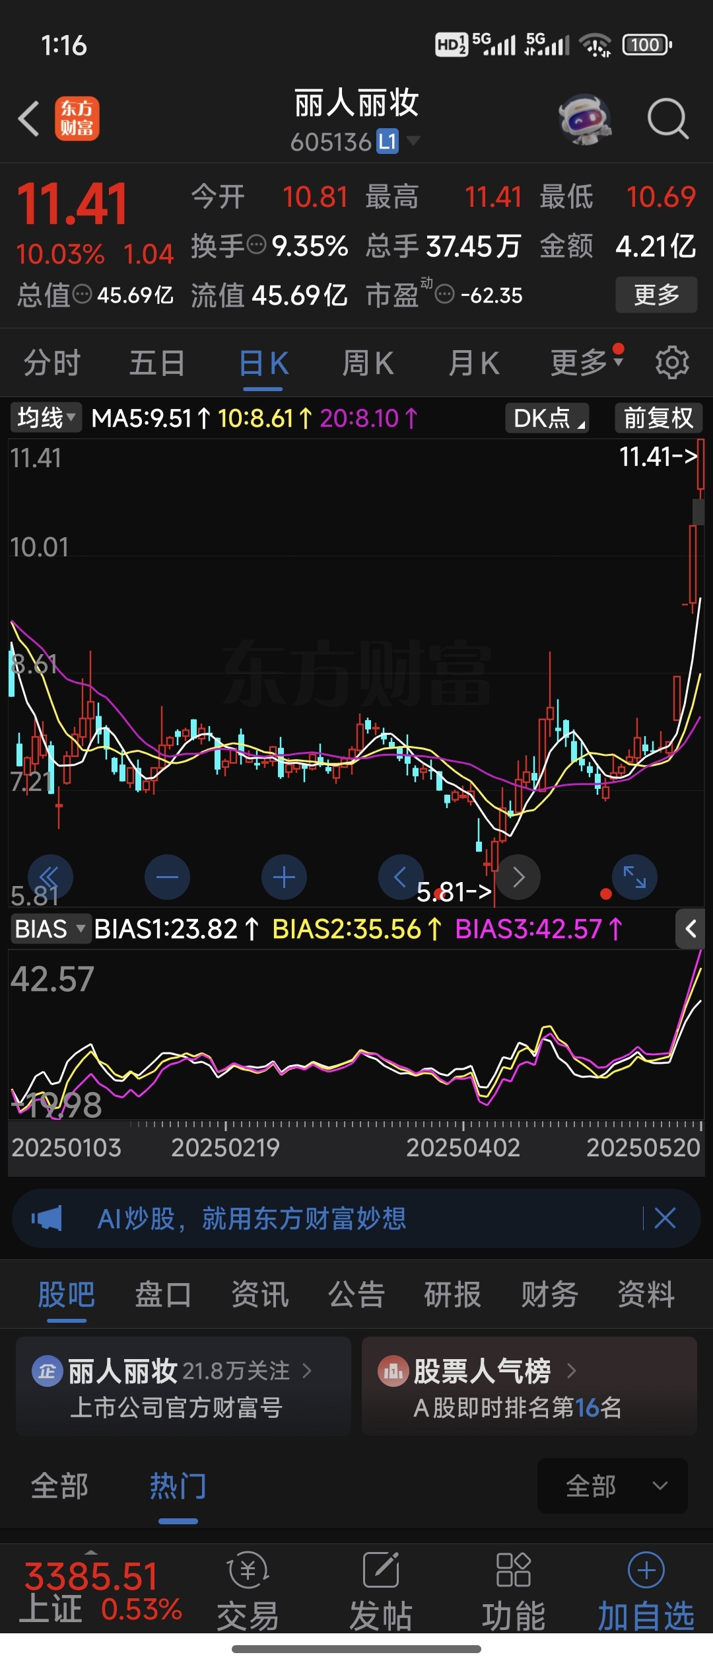Switch to 五日 chart tab

pos(157,363)
